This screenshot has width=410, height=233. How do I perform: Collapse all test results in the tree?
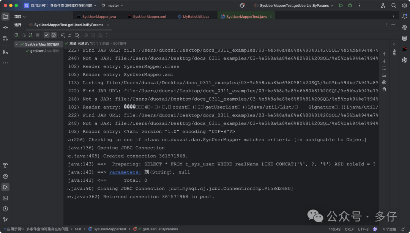click(x=69, y=35)
